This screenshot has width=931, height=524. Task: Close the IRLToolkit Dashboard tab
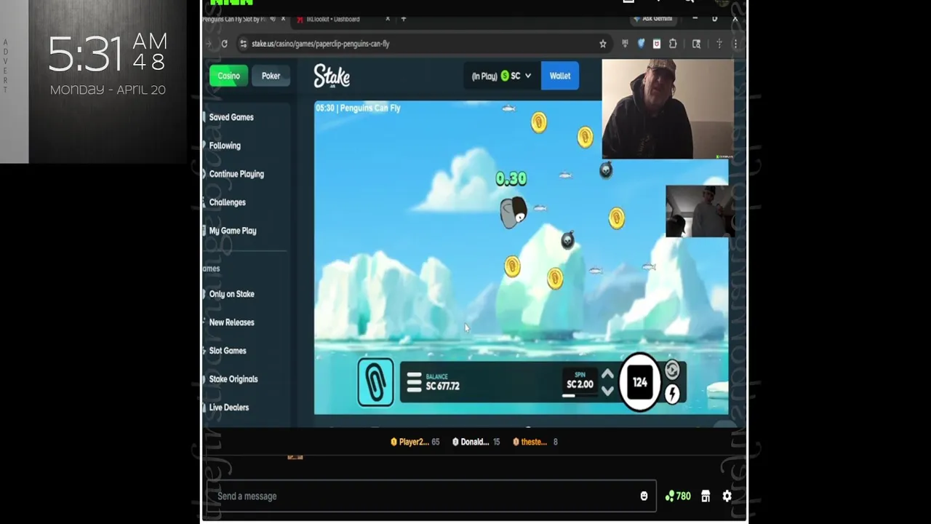click(388, 19)
